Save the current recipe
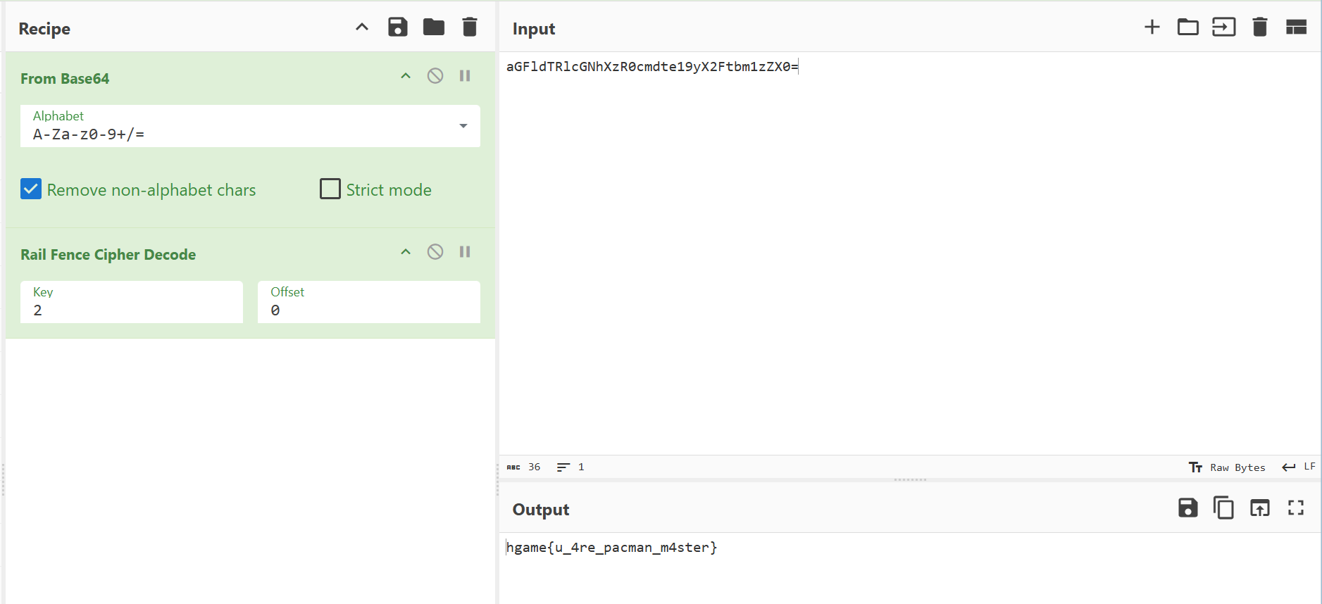Image resolution: width=1322 pixels, height=604 pixels. 398,27
